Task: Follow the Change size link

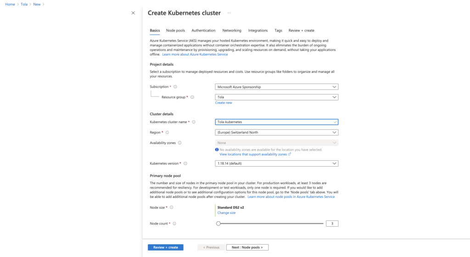Action: pyautogui.click(x=226, y=212)
